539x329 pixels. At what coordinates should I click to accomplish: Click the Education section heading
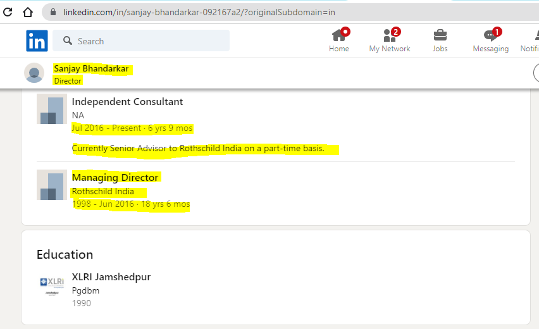65,254
